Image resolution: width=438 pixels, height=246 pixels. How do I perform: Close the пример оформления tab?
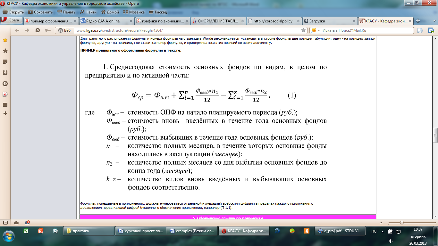click(x=75, y=21)
